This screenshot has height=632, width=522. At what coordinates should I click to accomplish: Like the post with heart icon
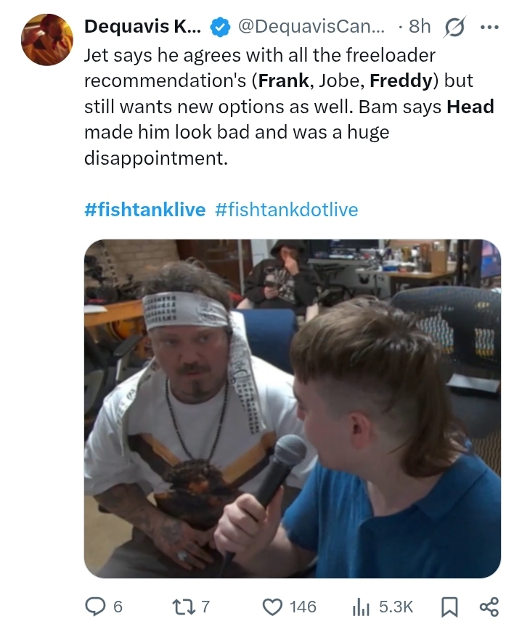click(273, 606)
